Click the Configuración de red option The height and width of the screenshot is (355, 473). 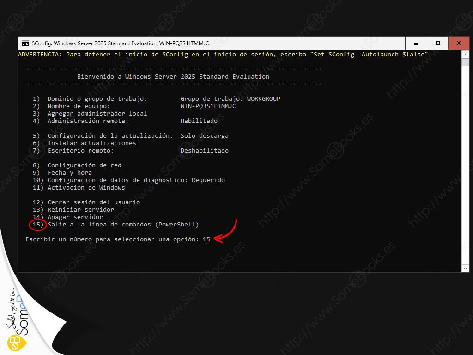pyautogui.click(x=84, y=165)
